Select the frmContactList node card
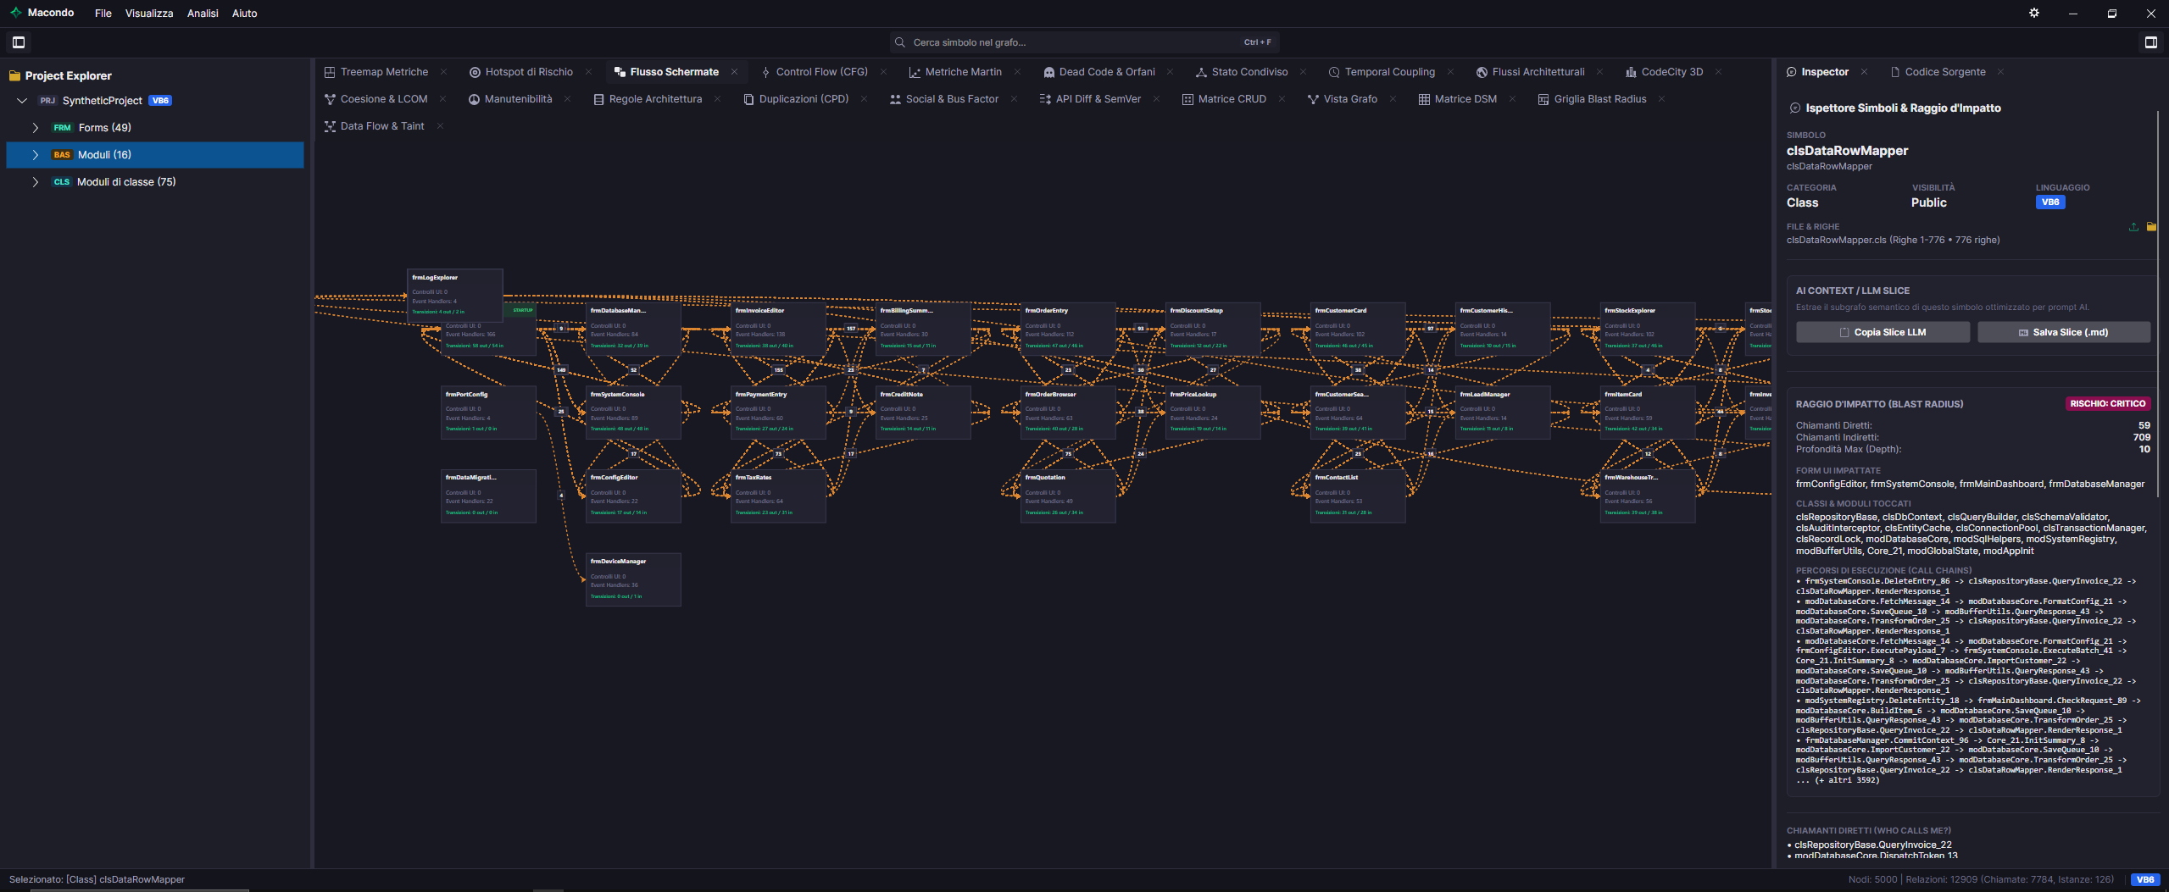 [x=1358, y=496]
